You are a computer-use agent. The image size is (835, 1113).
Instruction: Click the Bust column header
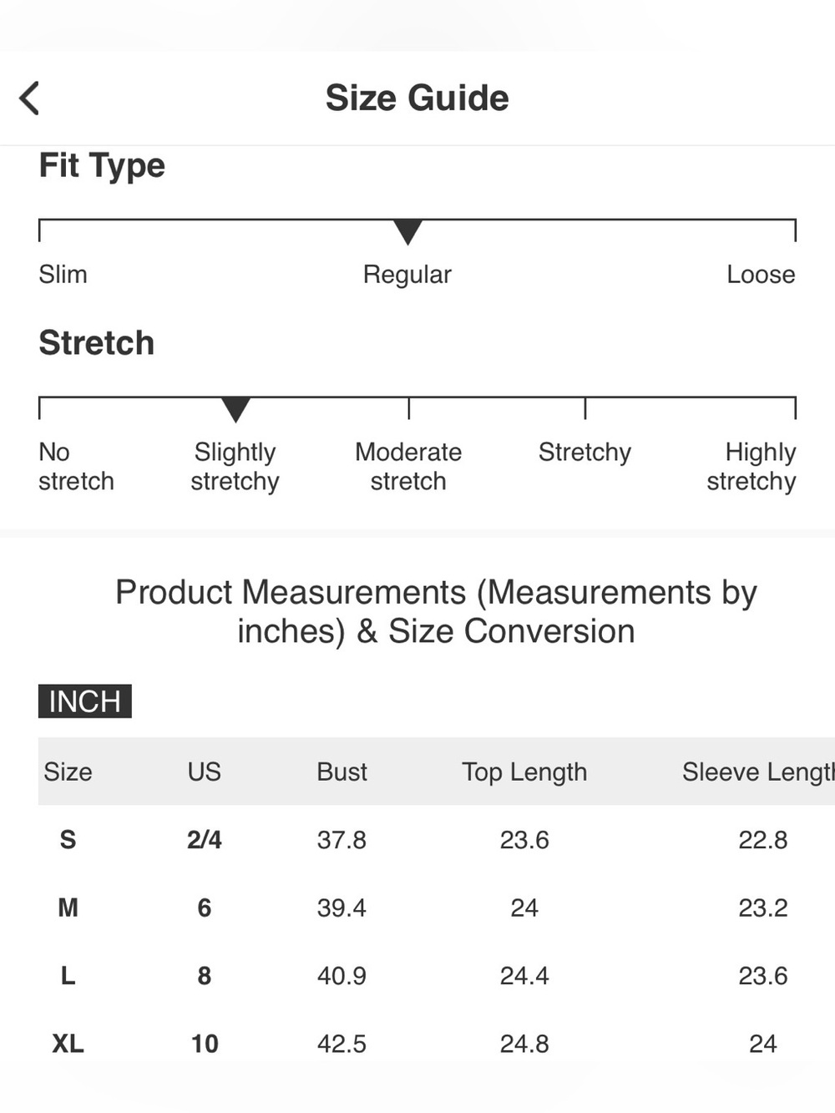(x=342, y=772)
